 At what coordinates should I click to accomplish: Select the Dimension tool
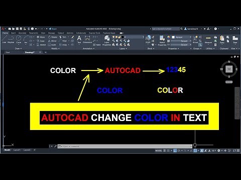pyautogui.click(x=87, y=39)
